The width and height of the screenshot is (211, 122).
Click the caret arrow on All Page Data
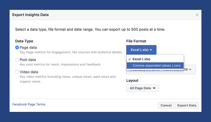click(154, 88)
